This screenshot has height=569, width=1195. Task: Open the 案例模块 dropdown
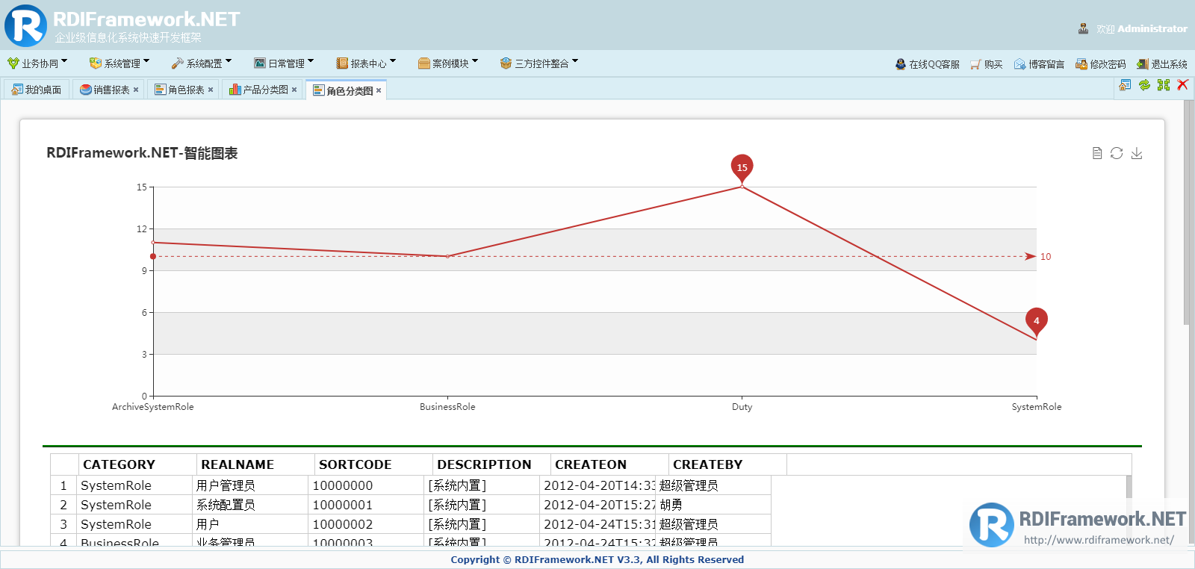(448, 63)
